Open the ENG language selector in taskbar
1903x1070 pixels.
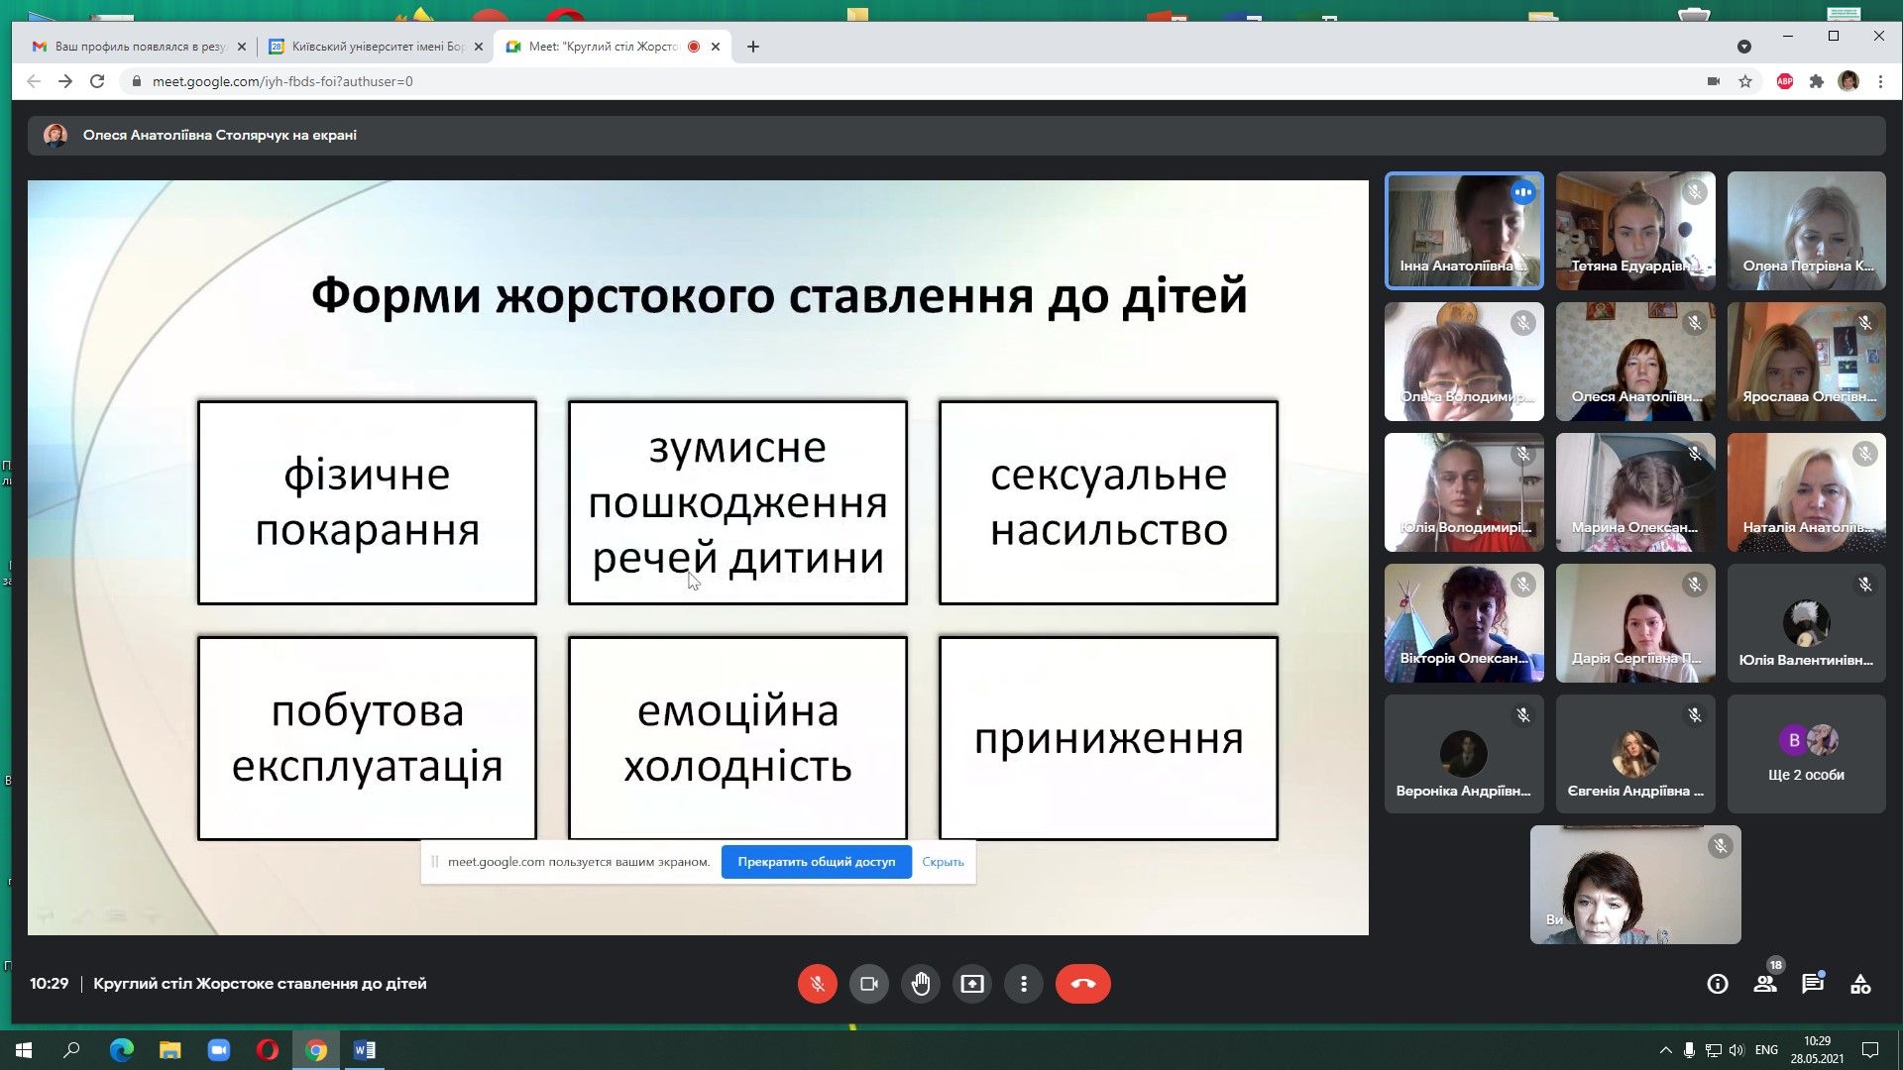[1766, 1049]
